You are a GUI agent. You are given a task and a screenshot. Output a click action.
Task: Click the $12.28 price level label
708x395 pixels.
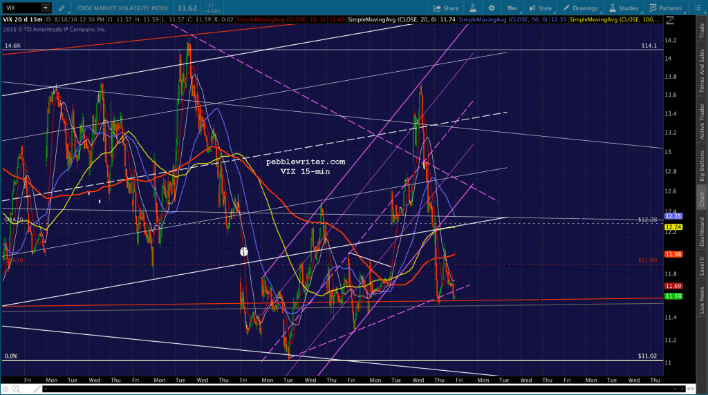(x=647, y=220)
